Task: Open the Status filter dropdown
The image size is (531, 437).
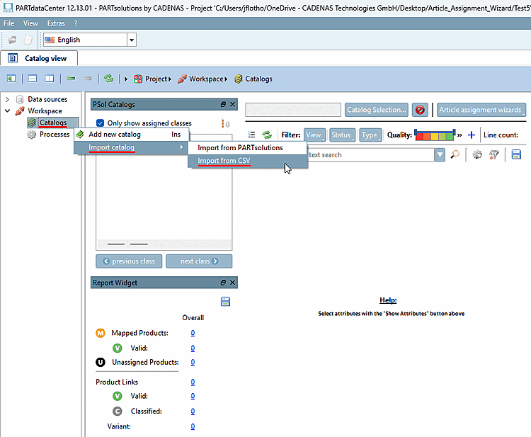Action: [x=343, y=135]
